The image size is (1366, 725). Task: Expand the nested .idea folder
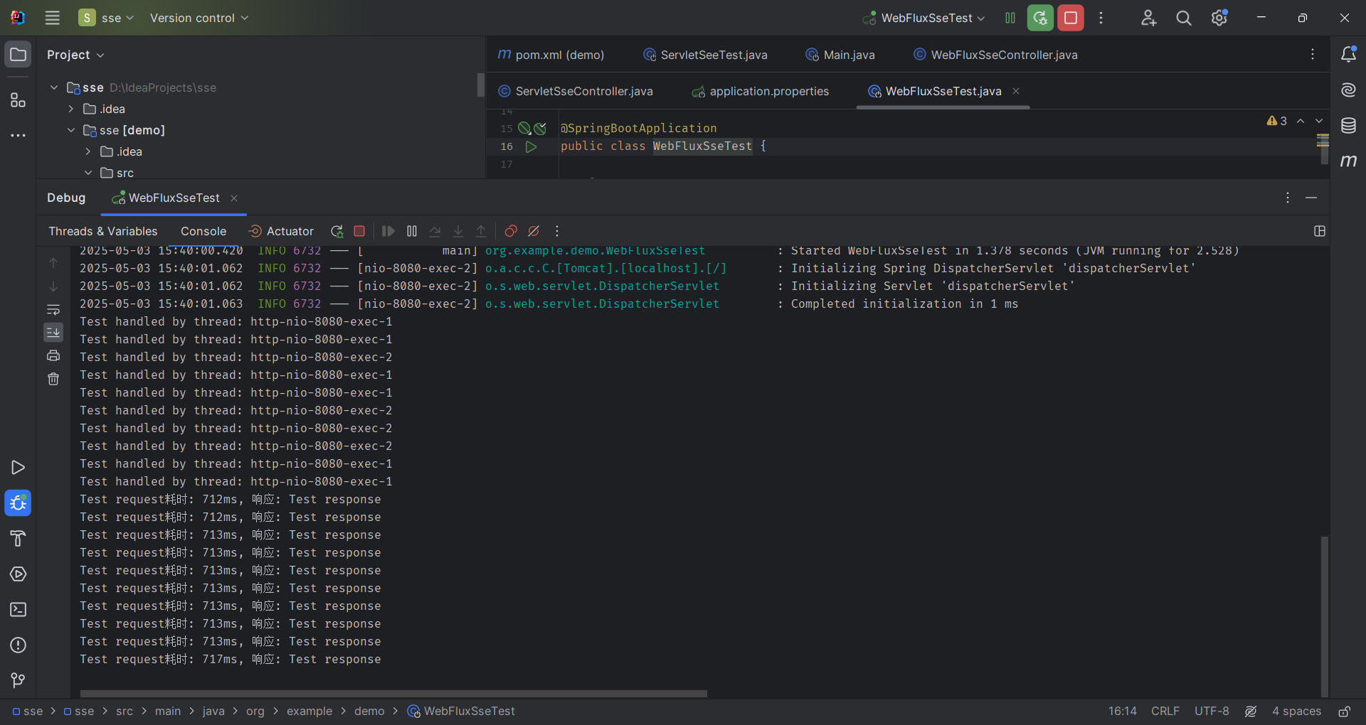[x=88, y=151]
